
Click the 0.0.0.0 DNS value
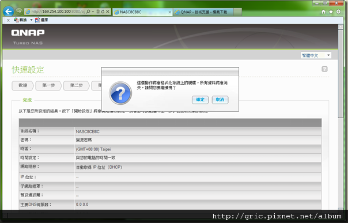pyautogui.click(x=82, y=205)
